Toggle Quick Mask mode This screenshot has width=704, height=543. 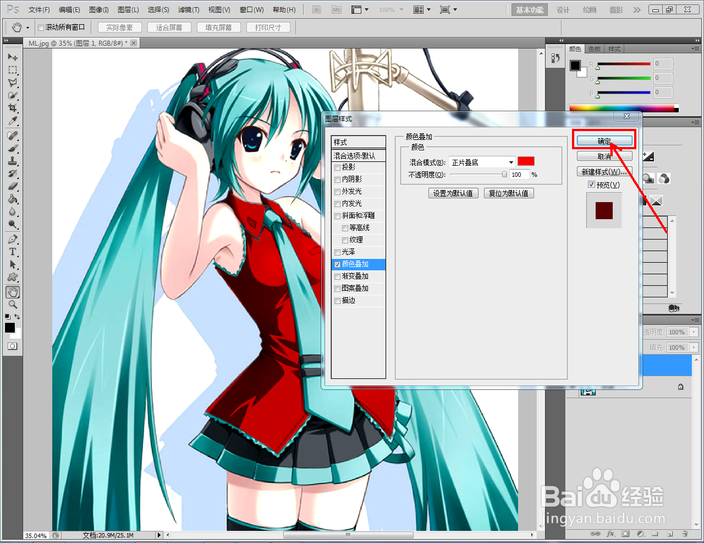[12, 346]
